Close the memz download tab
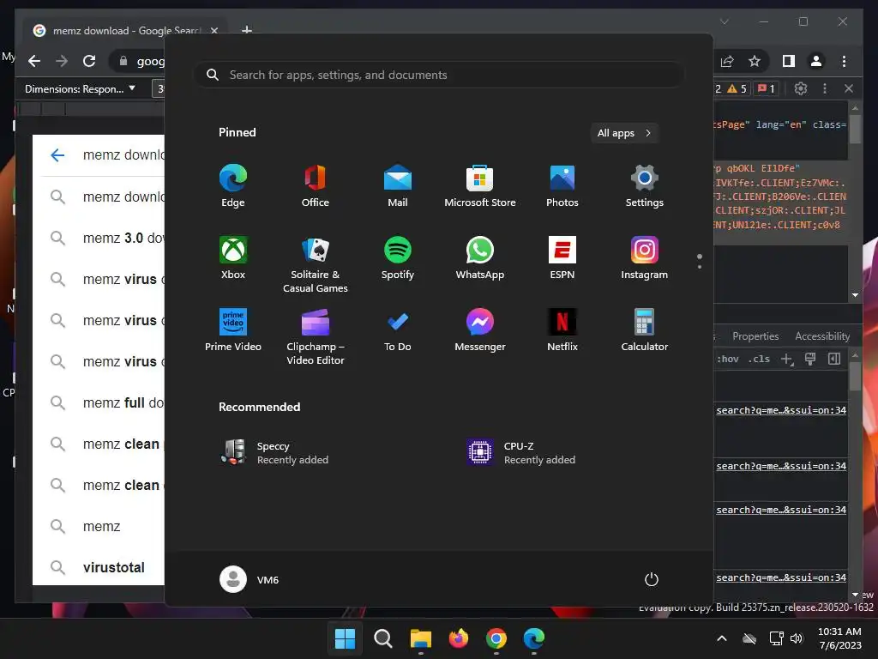 click(213, 31)
